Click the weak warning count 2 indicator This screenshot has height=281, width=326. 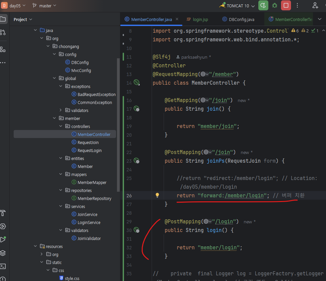(305, 31)
